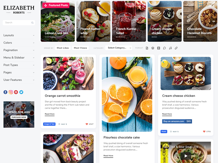Expand the Layouts sidebar menu

pyautogui.click(x=19, y=35)
